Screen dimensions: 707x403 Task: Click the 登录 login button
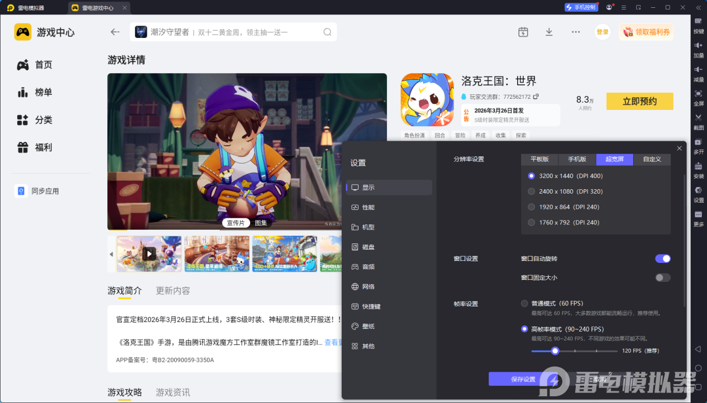tap(603, 32)
